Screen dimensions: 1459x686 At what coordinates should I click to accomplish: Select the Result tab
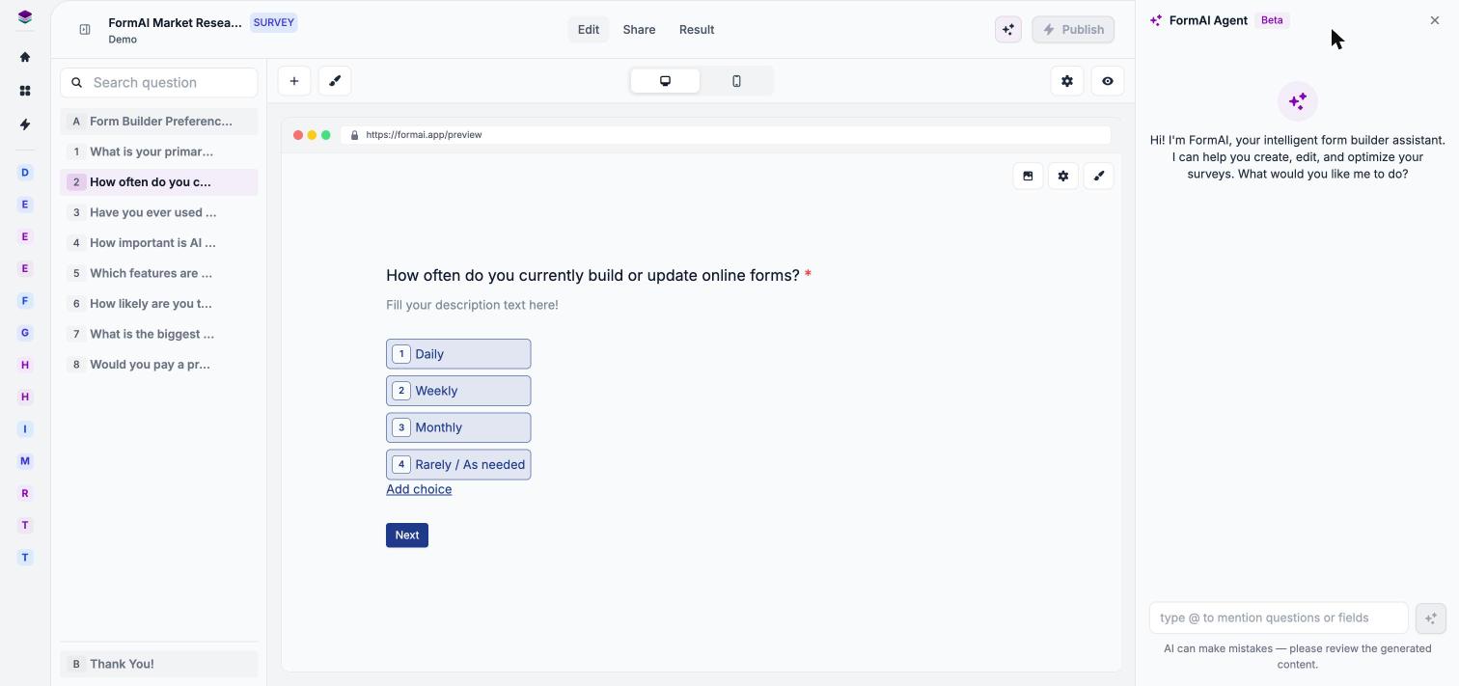click(x=697, y=30)
